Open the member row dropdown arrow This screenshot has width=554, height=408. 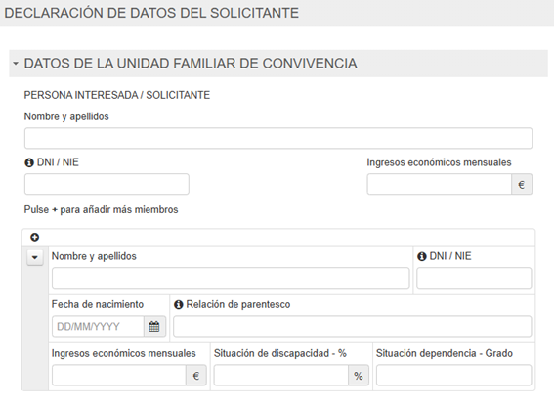35,257
